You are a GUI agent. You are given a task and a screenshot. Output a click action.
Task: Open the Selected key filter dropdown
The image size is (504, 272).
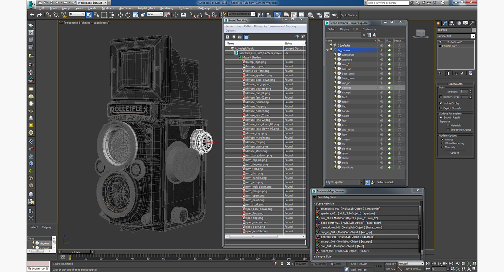(410, 263)
